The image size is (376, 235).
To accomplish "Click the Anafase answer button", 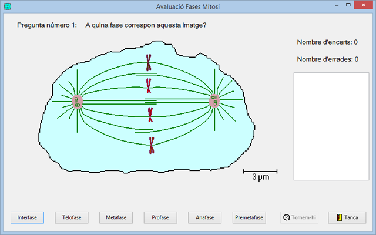I will (x=205, y=217).
